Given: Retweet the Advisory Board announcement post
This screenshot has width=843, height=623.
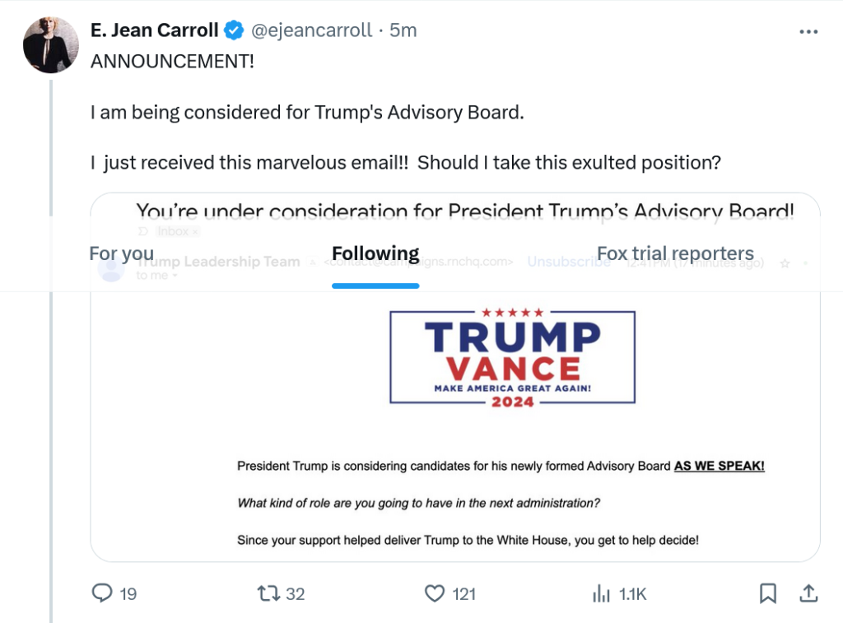Looking at the screenshot, I should click(x=268, y=593).
